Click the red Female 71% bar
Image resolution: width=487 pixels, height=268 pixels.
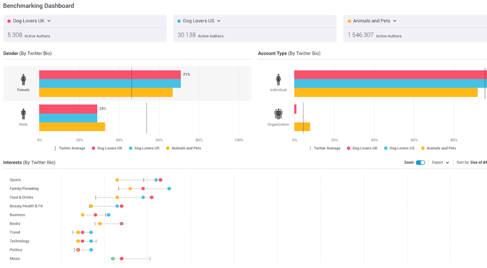[109, 75]
